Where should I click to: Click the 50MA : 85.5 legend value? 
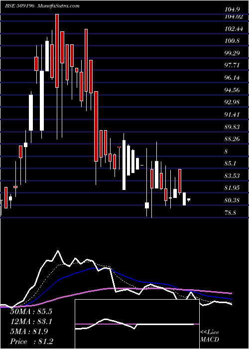(x=31, y=312)
